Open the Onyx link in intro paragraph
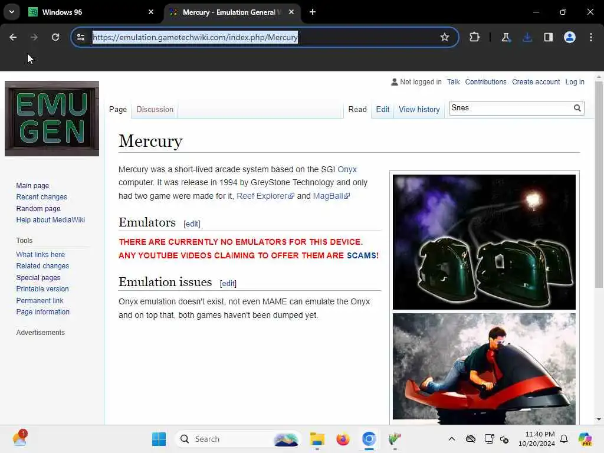Image resolution: width=604 pixels, height=453 pixels. point(347,169)
